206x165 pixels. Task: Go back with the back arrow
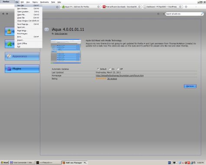3,14
